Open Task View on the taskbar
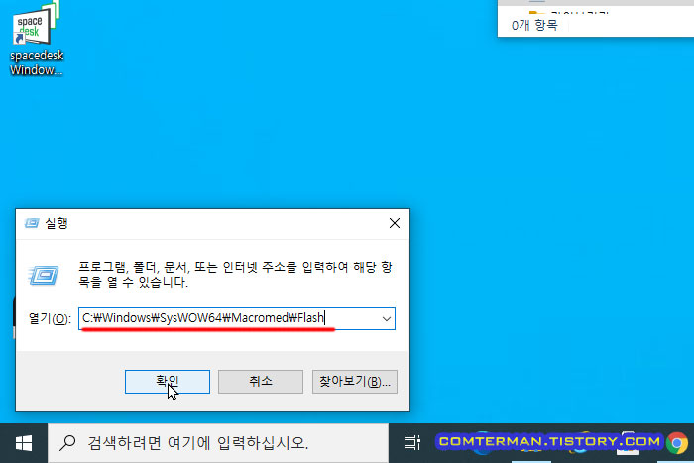The image size is (694, 463). coord(411,442)
